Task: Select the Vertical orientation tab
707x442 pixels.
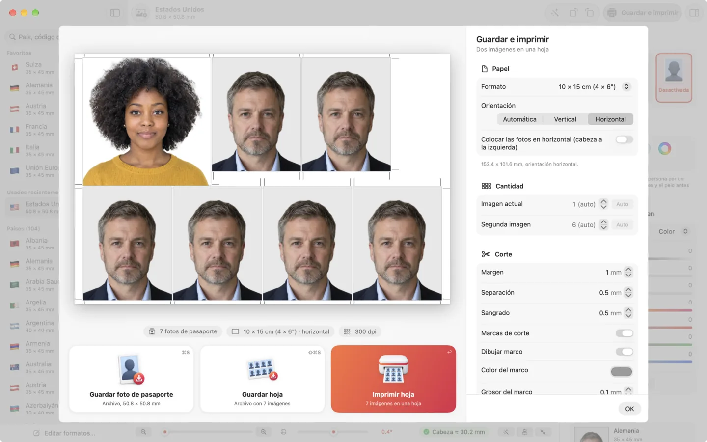Action: point(565,119)
